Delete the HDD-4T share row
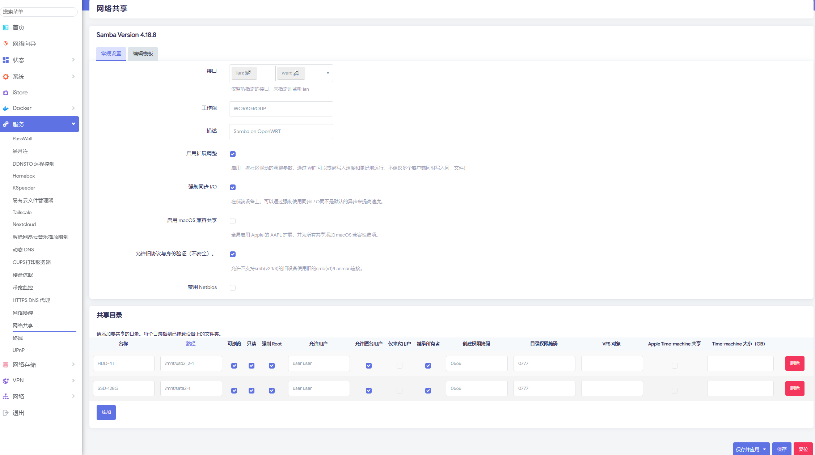The width and height of the screenshot is (815, 455). point(794,363)
